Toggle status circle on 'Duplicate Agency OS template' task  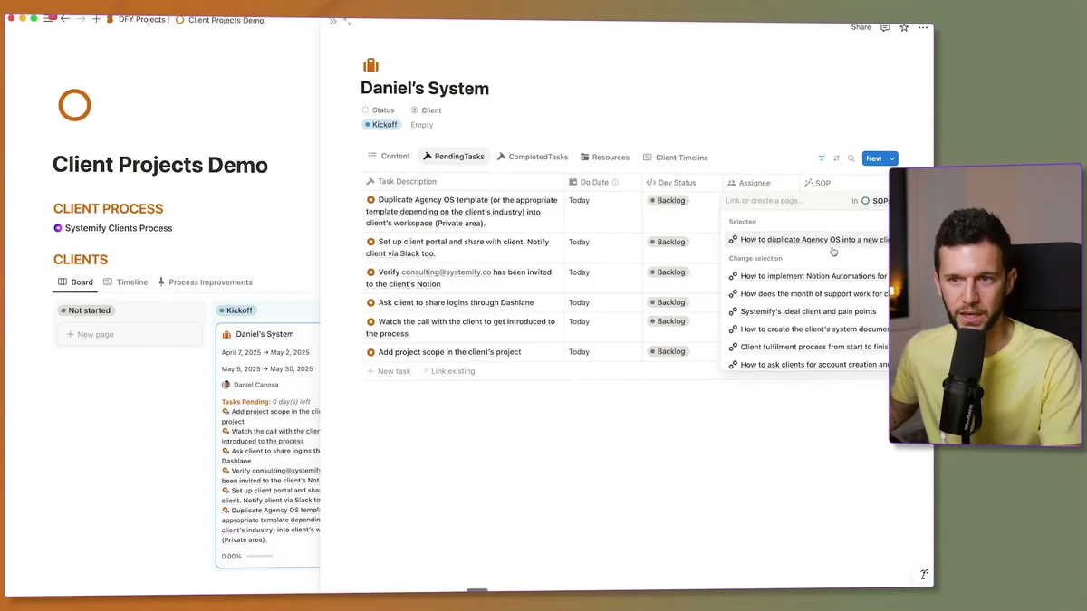370,199
